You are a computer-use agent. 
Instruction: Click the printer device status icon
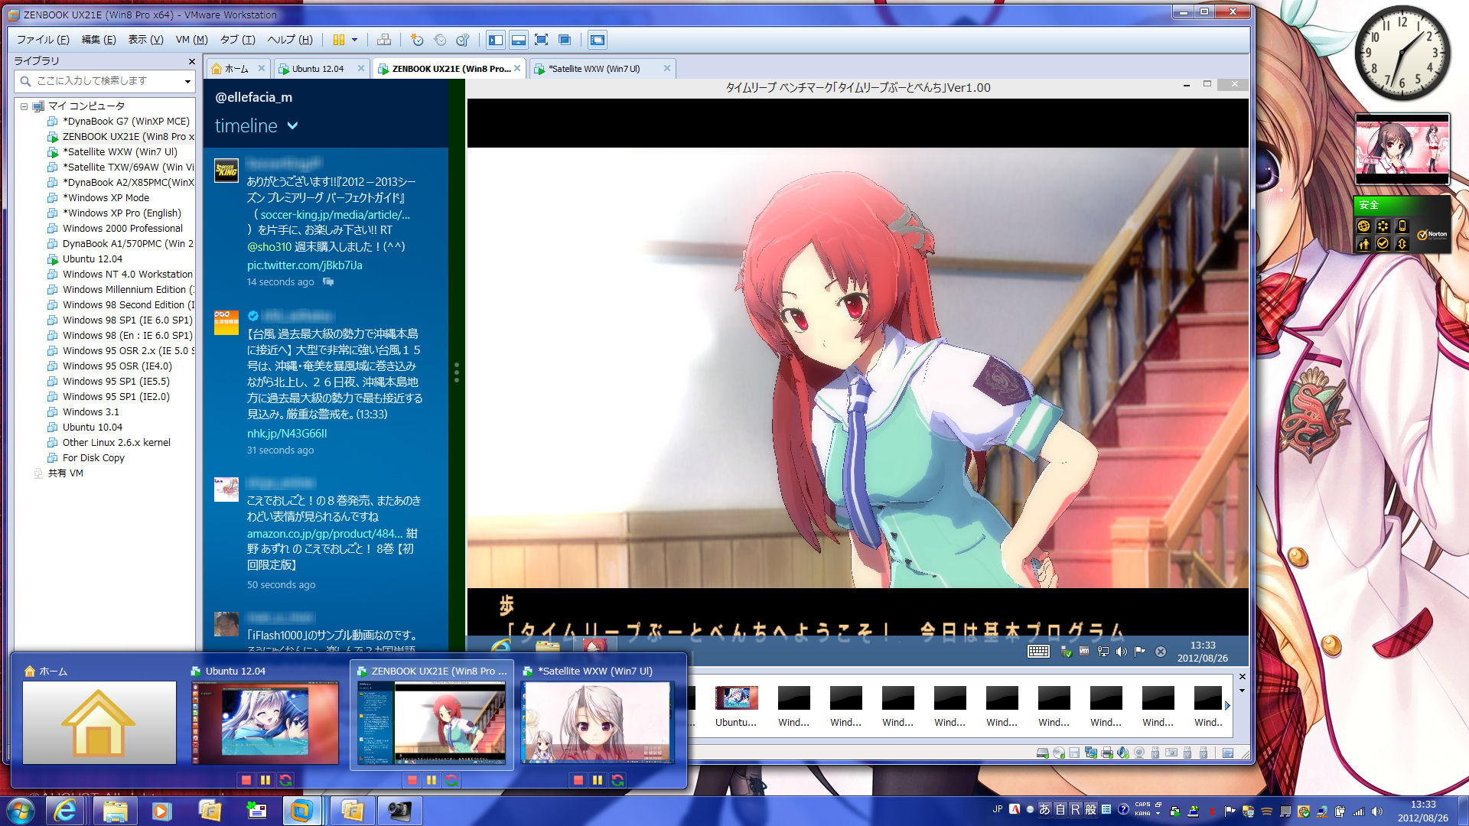pos(1106,753)
